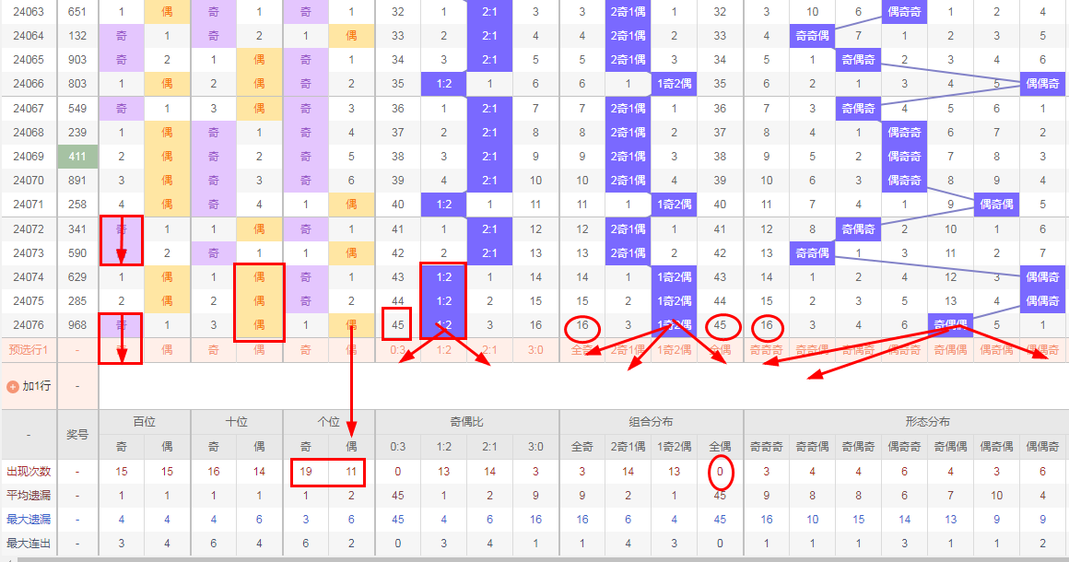The height and width of the screenshot is (562, 1069).
Task: Select the 3:0 ratio in 预选行1
Action: pos(535,349)
